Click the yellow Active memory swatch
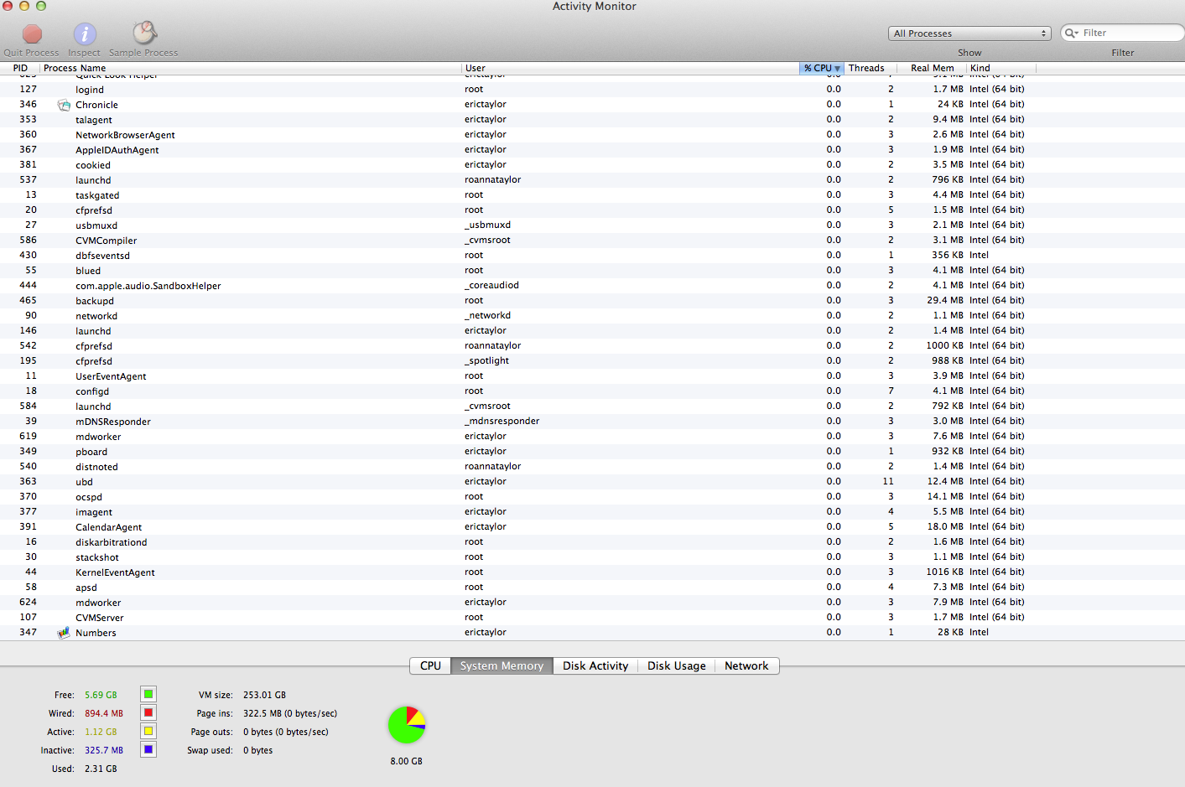1185x787 pixels. (x=148, y=731)
